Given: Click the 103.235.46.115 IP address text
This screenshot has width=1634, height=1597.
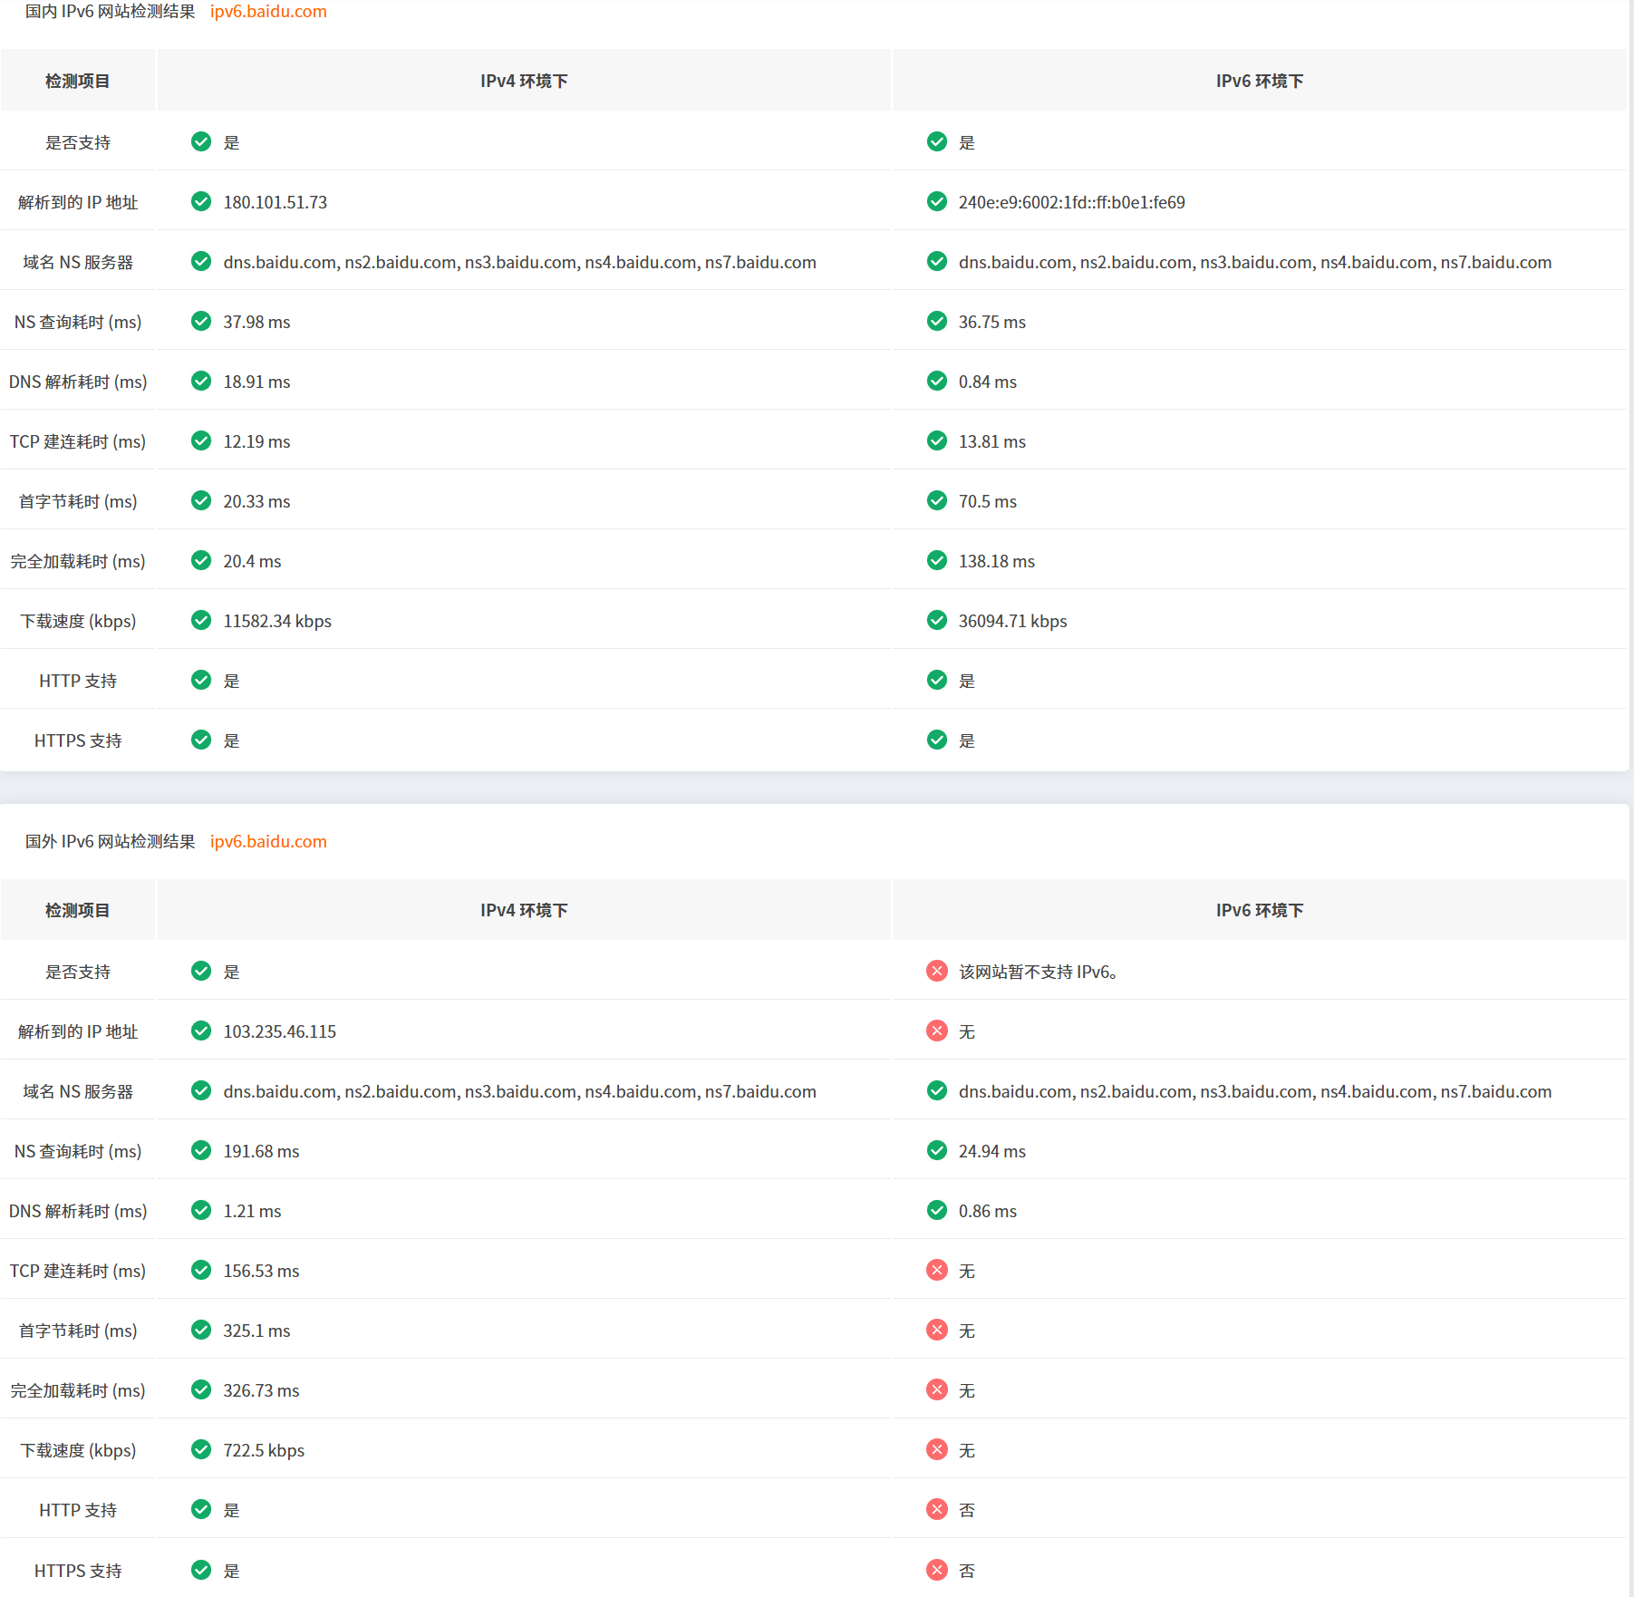Looking at the screenshot, I should (279, 1031).
